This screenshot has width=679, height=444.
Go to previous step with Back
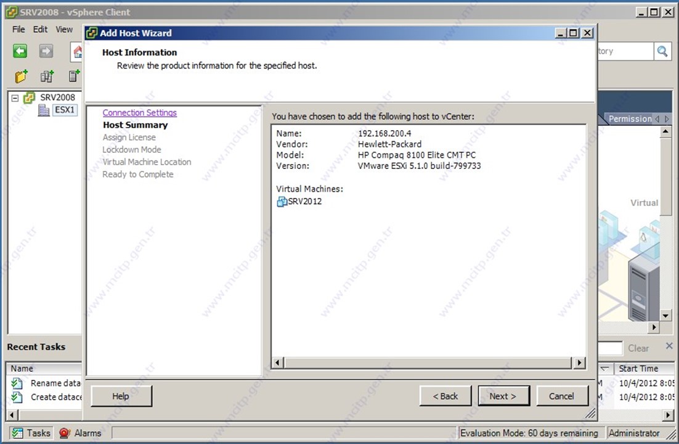[x=445, y=397]
